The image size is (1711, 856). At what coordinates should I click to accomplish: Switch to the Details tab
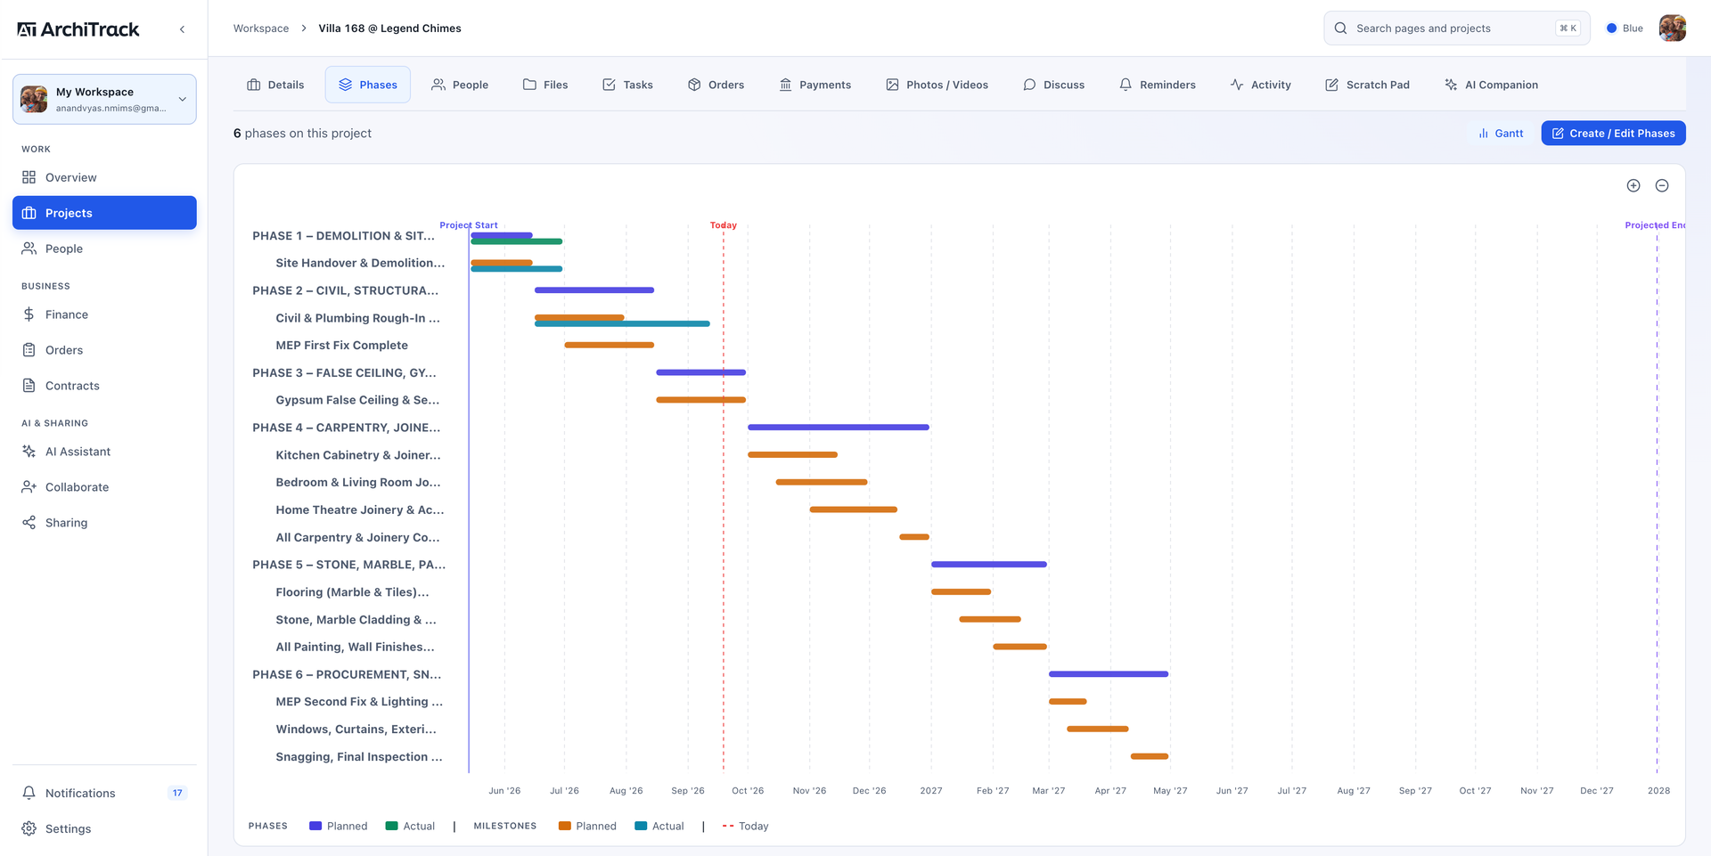pyautogui.click(x=275, y=85)
